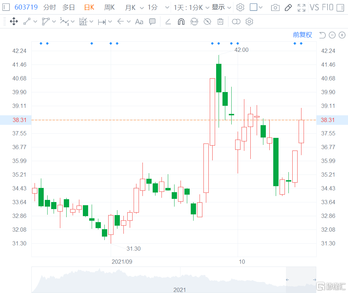
Task: Expand dropdown arrow next to 月K
Action: (142, 8)
